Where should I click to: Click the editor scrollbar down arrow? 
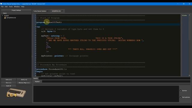[x=189, y=75]
